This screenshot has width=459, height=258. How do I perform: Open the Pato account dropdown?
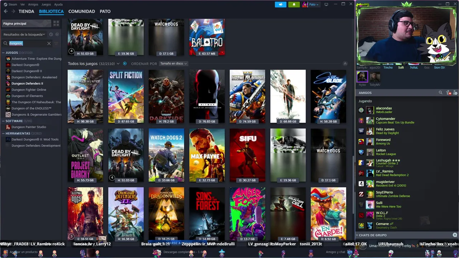point(314,4)
